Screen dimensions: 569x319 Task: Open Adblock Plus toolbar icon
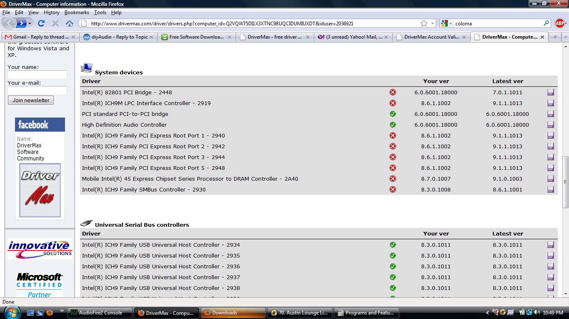[x=559, y=23]
